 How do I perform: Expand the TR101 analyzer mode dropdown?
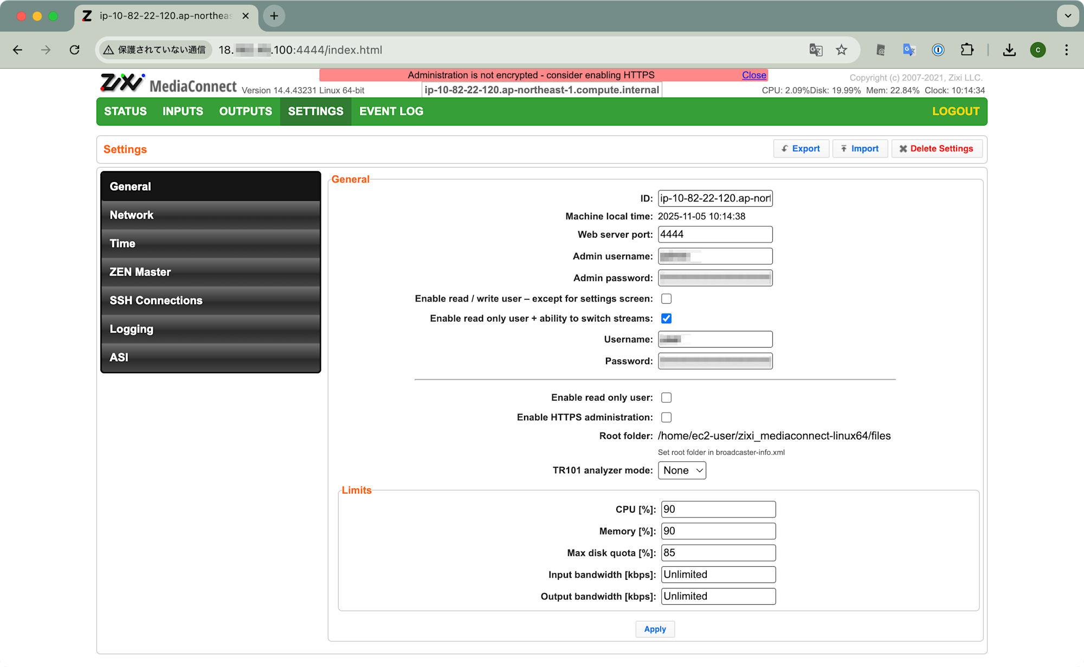[682, 470]
